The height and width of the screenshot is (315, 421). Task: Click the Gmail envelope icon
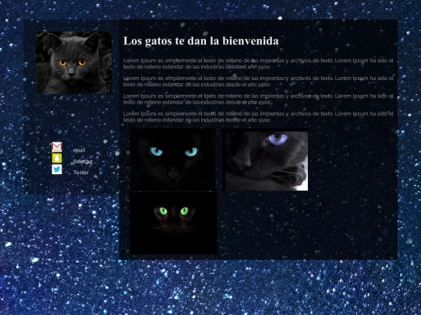57,147
